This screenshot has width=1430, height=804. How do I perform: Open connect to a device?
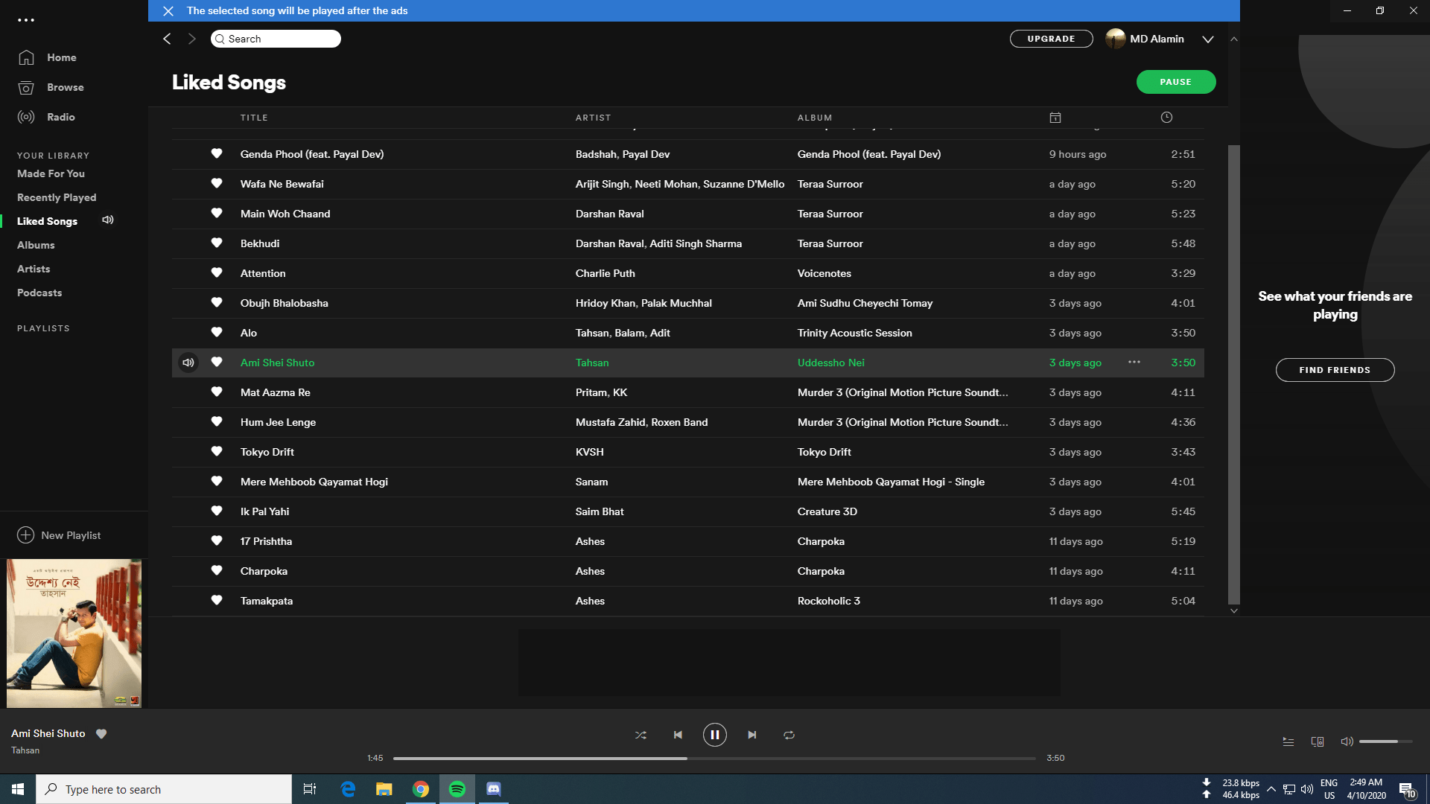tap(1317, 741)
